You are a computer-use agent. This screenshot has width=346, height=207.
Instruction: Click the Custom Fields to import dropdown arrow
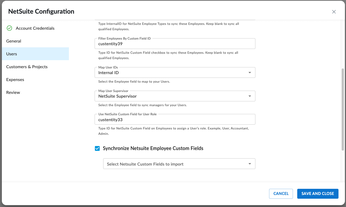pos(250,164)
